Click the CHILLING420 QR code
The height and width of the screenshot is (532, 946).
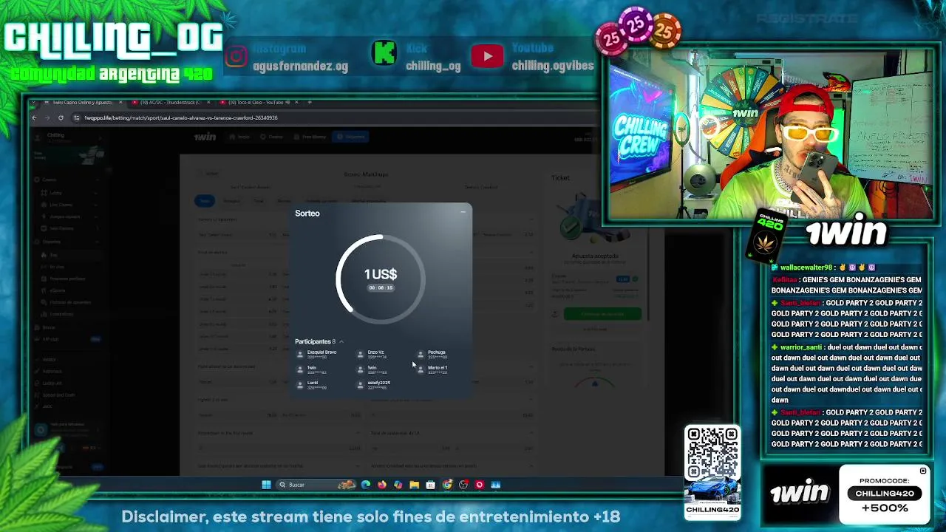coord(712,451)
